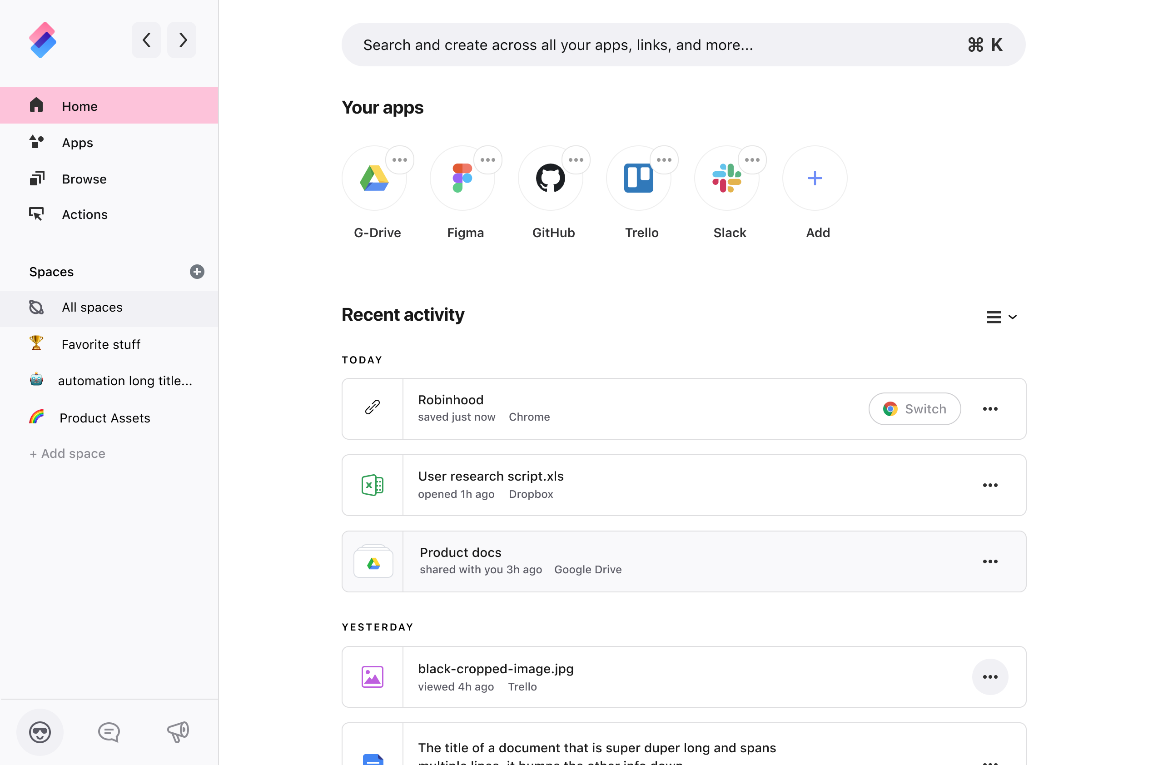This screenshot has width=1163, height=765.
Task: Open the Browse section
Action: pos(84,179)
